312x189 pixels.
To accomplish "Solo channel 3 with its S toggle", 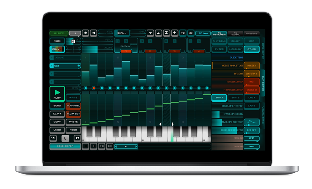I will click(174, 41).
